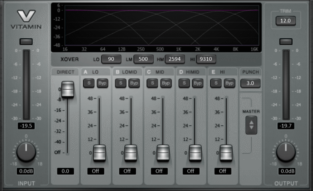Screen dimensions: 313x191
Task: Solo the MID band
Action: point(152,83)
